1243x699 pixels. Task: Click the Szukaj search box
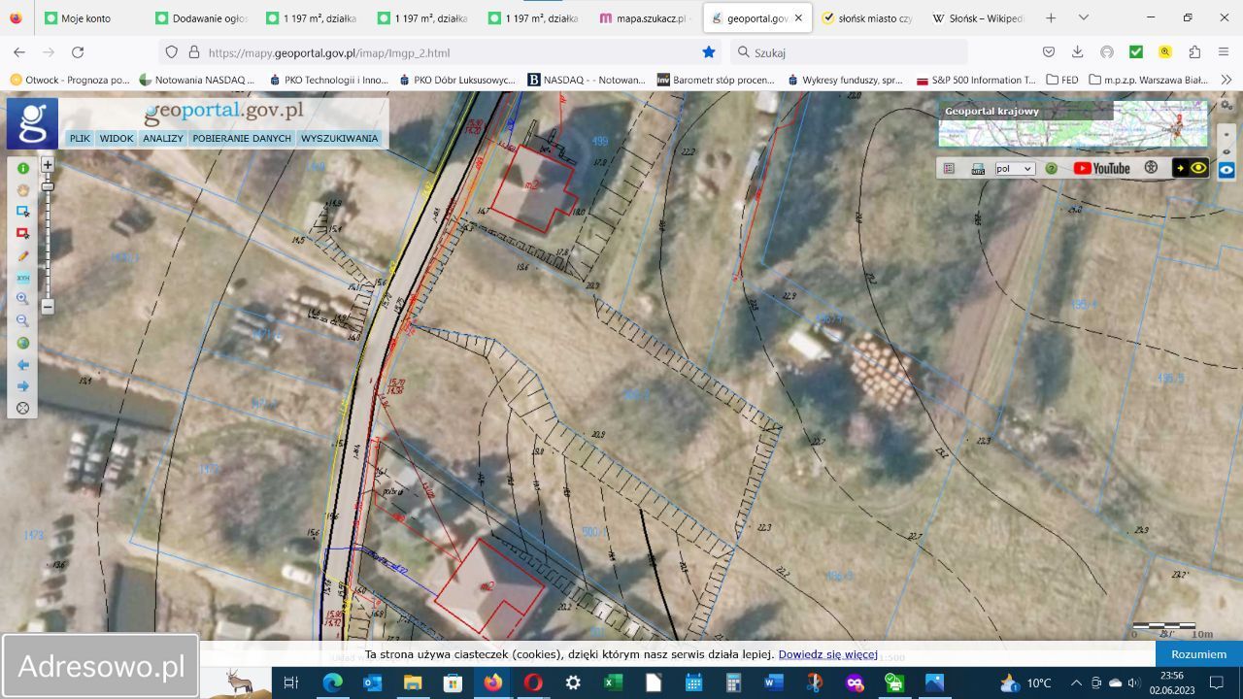pos(848,52)
